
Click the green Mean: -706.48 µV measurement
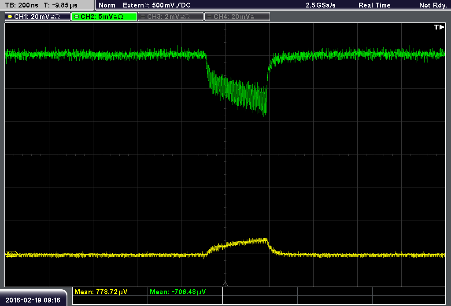[x=178, y=292]
